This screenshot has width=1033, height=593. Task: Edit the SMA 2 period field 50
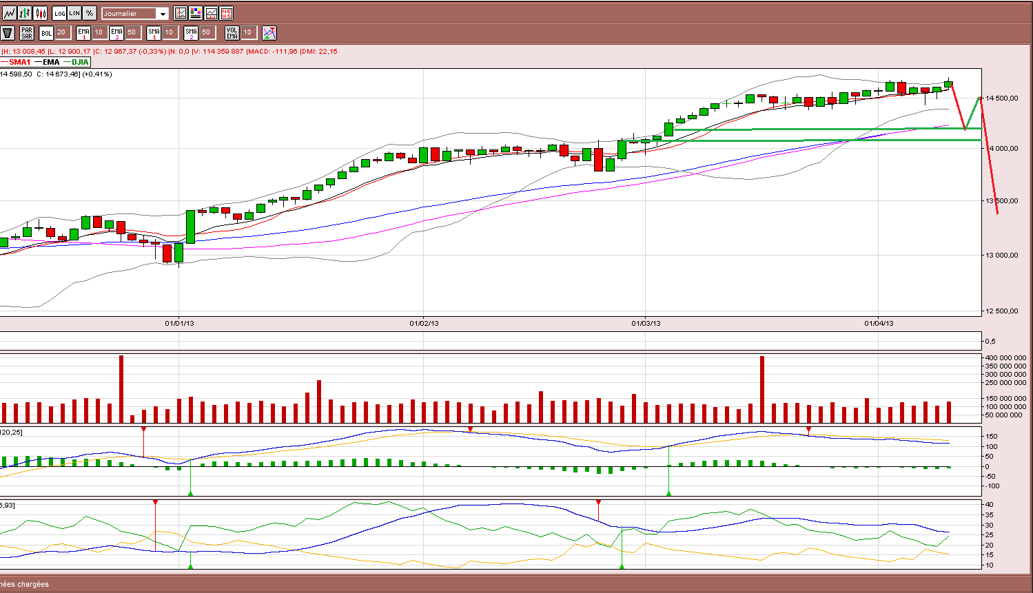pos(207,32)
